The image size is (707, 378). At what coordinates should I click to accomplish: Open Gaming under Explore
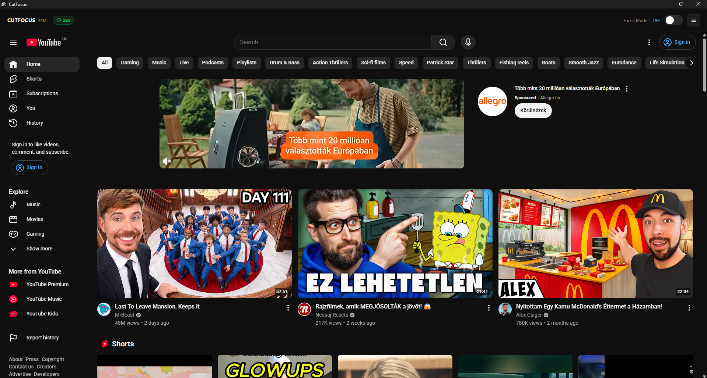point(42,234)
